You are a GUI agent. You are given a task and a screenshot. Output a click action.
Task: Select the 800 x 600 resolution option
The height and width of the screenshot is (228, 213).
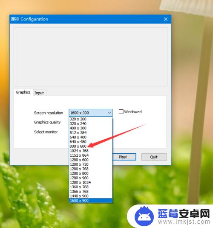[91, 146]
